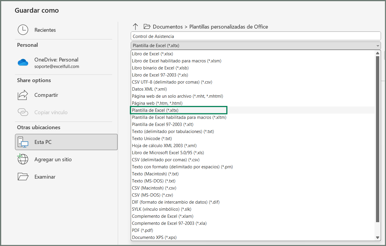
Task: Click the folder icon next to Documentos
Action: (147, 27)
